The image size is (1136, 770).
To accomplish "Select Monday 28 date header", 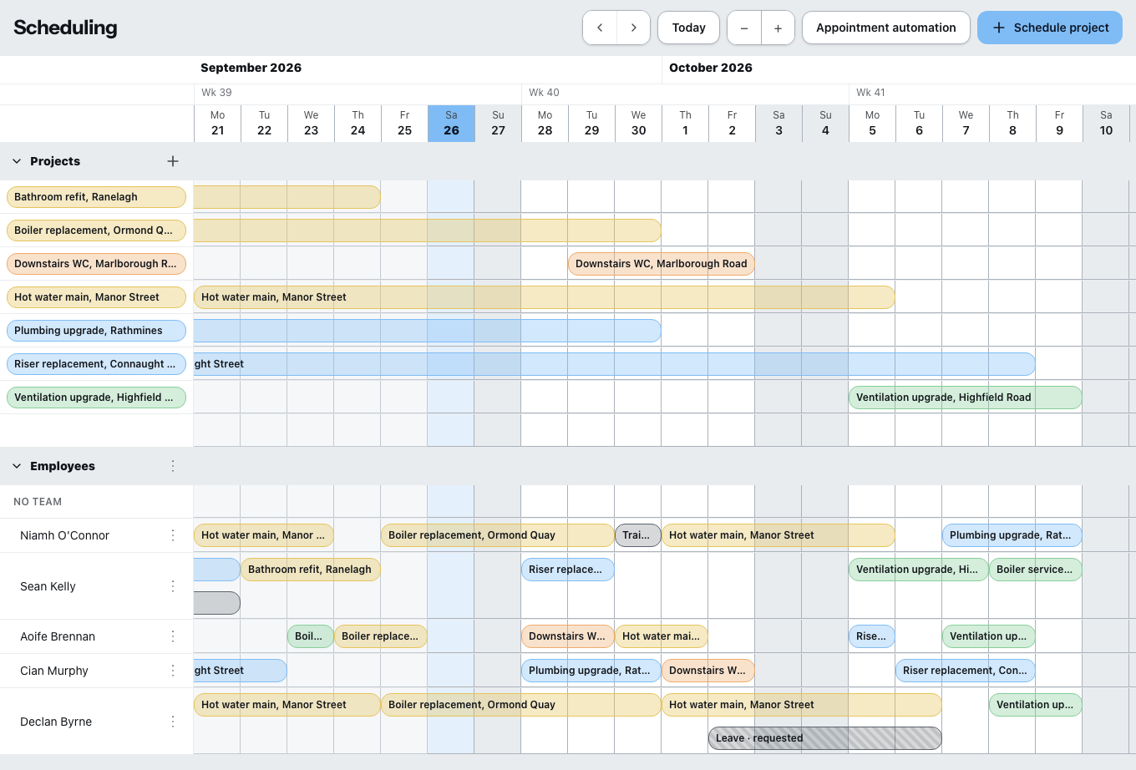I will click(x=545, y=124).
